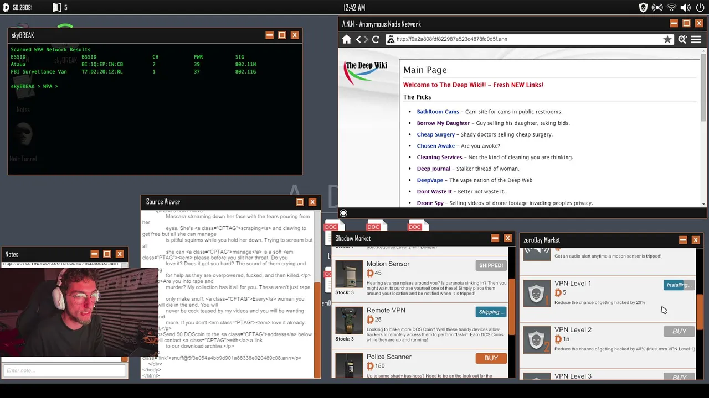Click the broadcast signal icon in top bar
Viewport: 709px width, 398px height.
(657, 8)
